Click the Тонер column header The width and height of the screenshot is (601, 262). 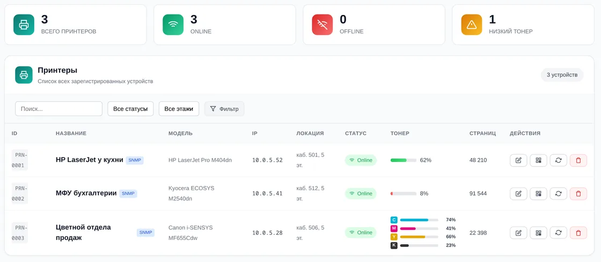coord(400,133)
